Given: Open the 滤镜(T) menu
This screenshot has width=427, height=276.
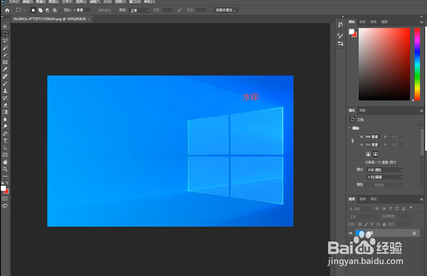Looking at the screenshot, I should tap(95, 2).
